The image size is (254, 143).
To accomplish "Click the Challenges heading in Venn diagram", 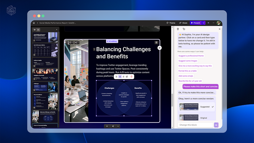I will pyautogui.click(x=109, y=88).
